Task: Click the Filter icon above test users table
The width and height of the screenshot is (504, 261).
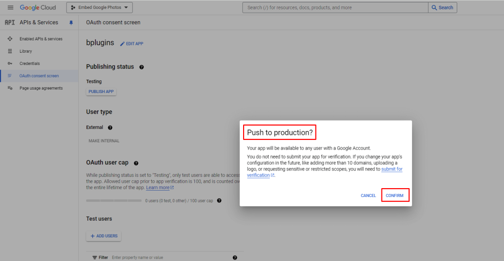Action: click(95, 258)
